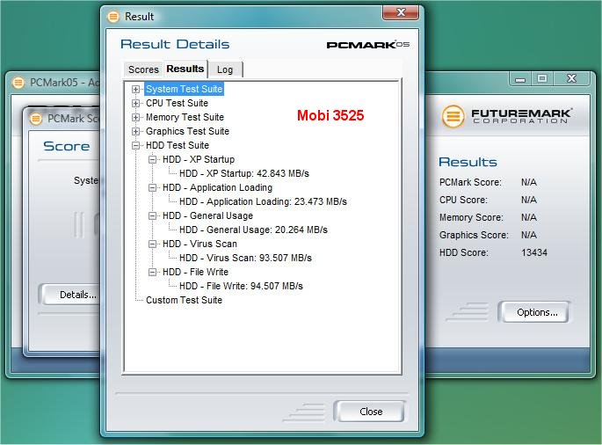Collapse the HDD - Application Loading node
Screen dimensions: 602x445
(x=152, y=188)
